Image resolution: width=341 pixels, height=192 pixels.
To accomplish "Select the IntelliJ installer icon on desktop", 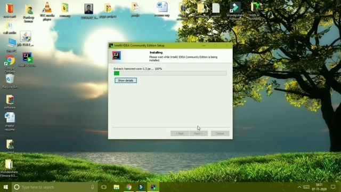I will pos(27,59).
